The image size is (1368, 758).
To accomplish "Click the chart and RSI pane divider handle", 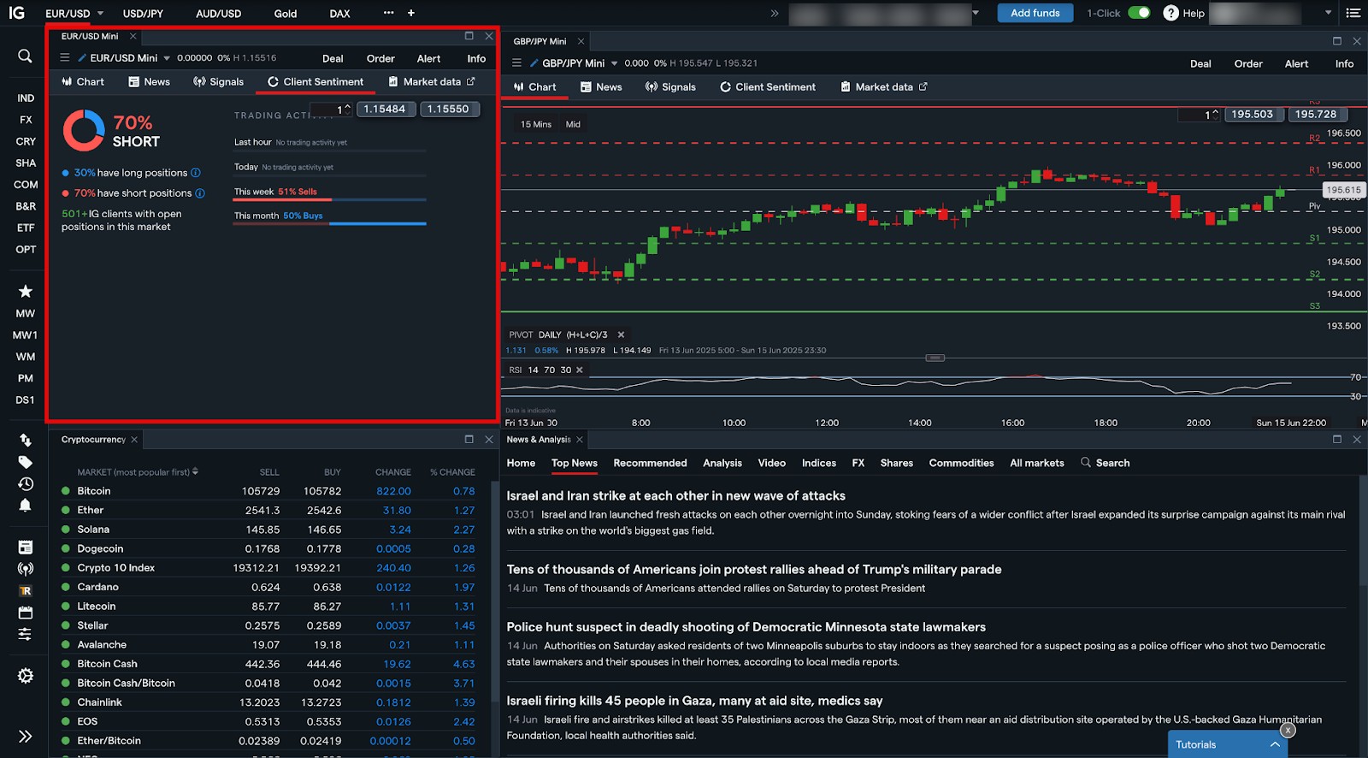I will point(935,358).
